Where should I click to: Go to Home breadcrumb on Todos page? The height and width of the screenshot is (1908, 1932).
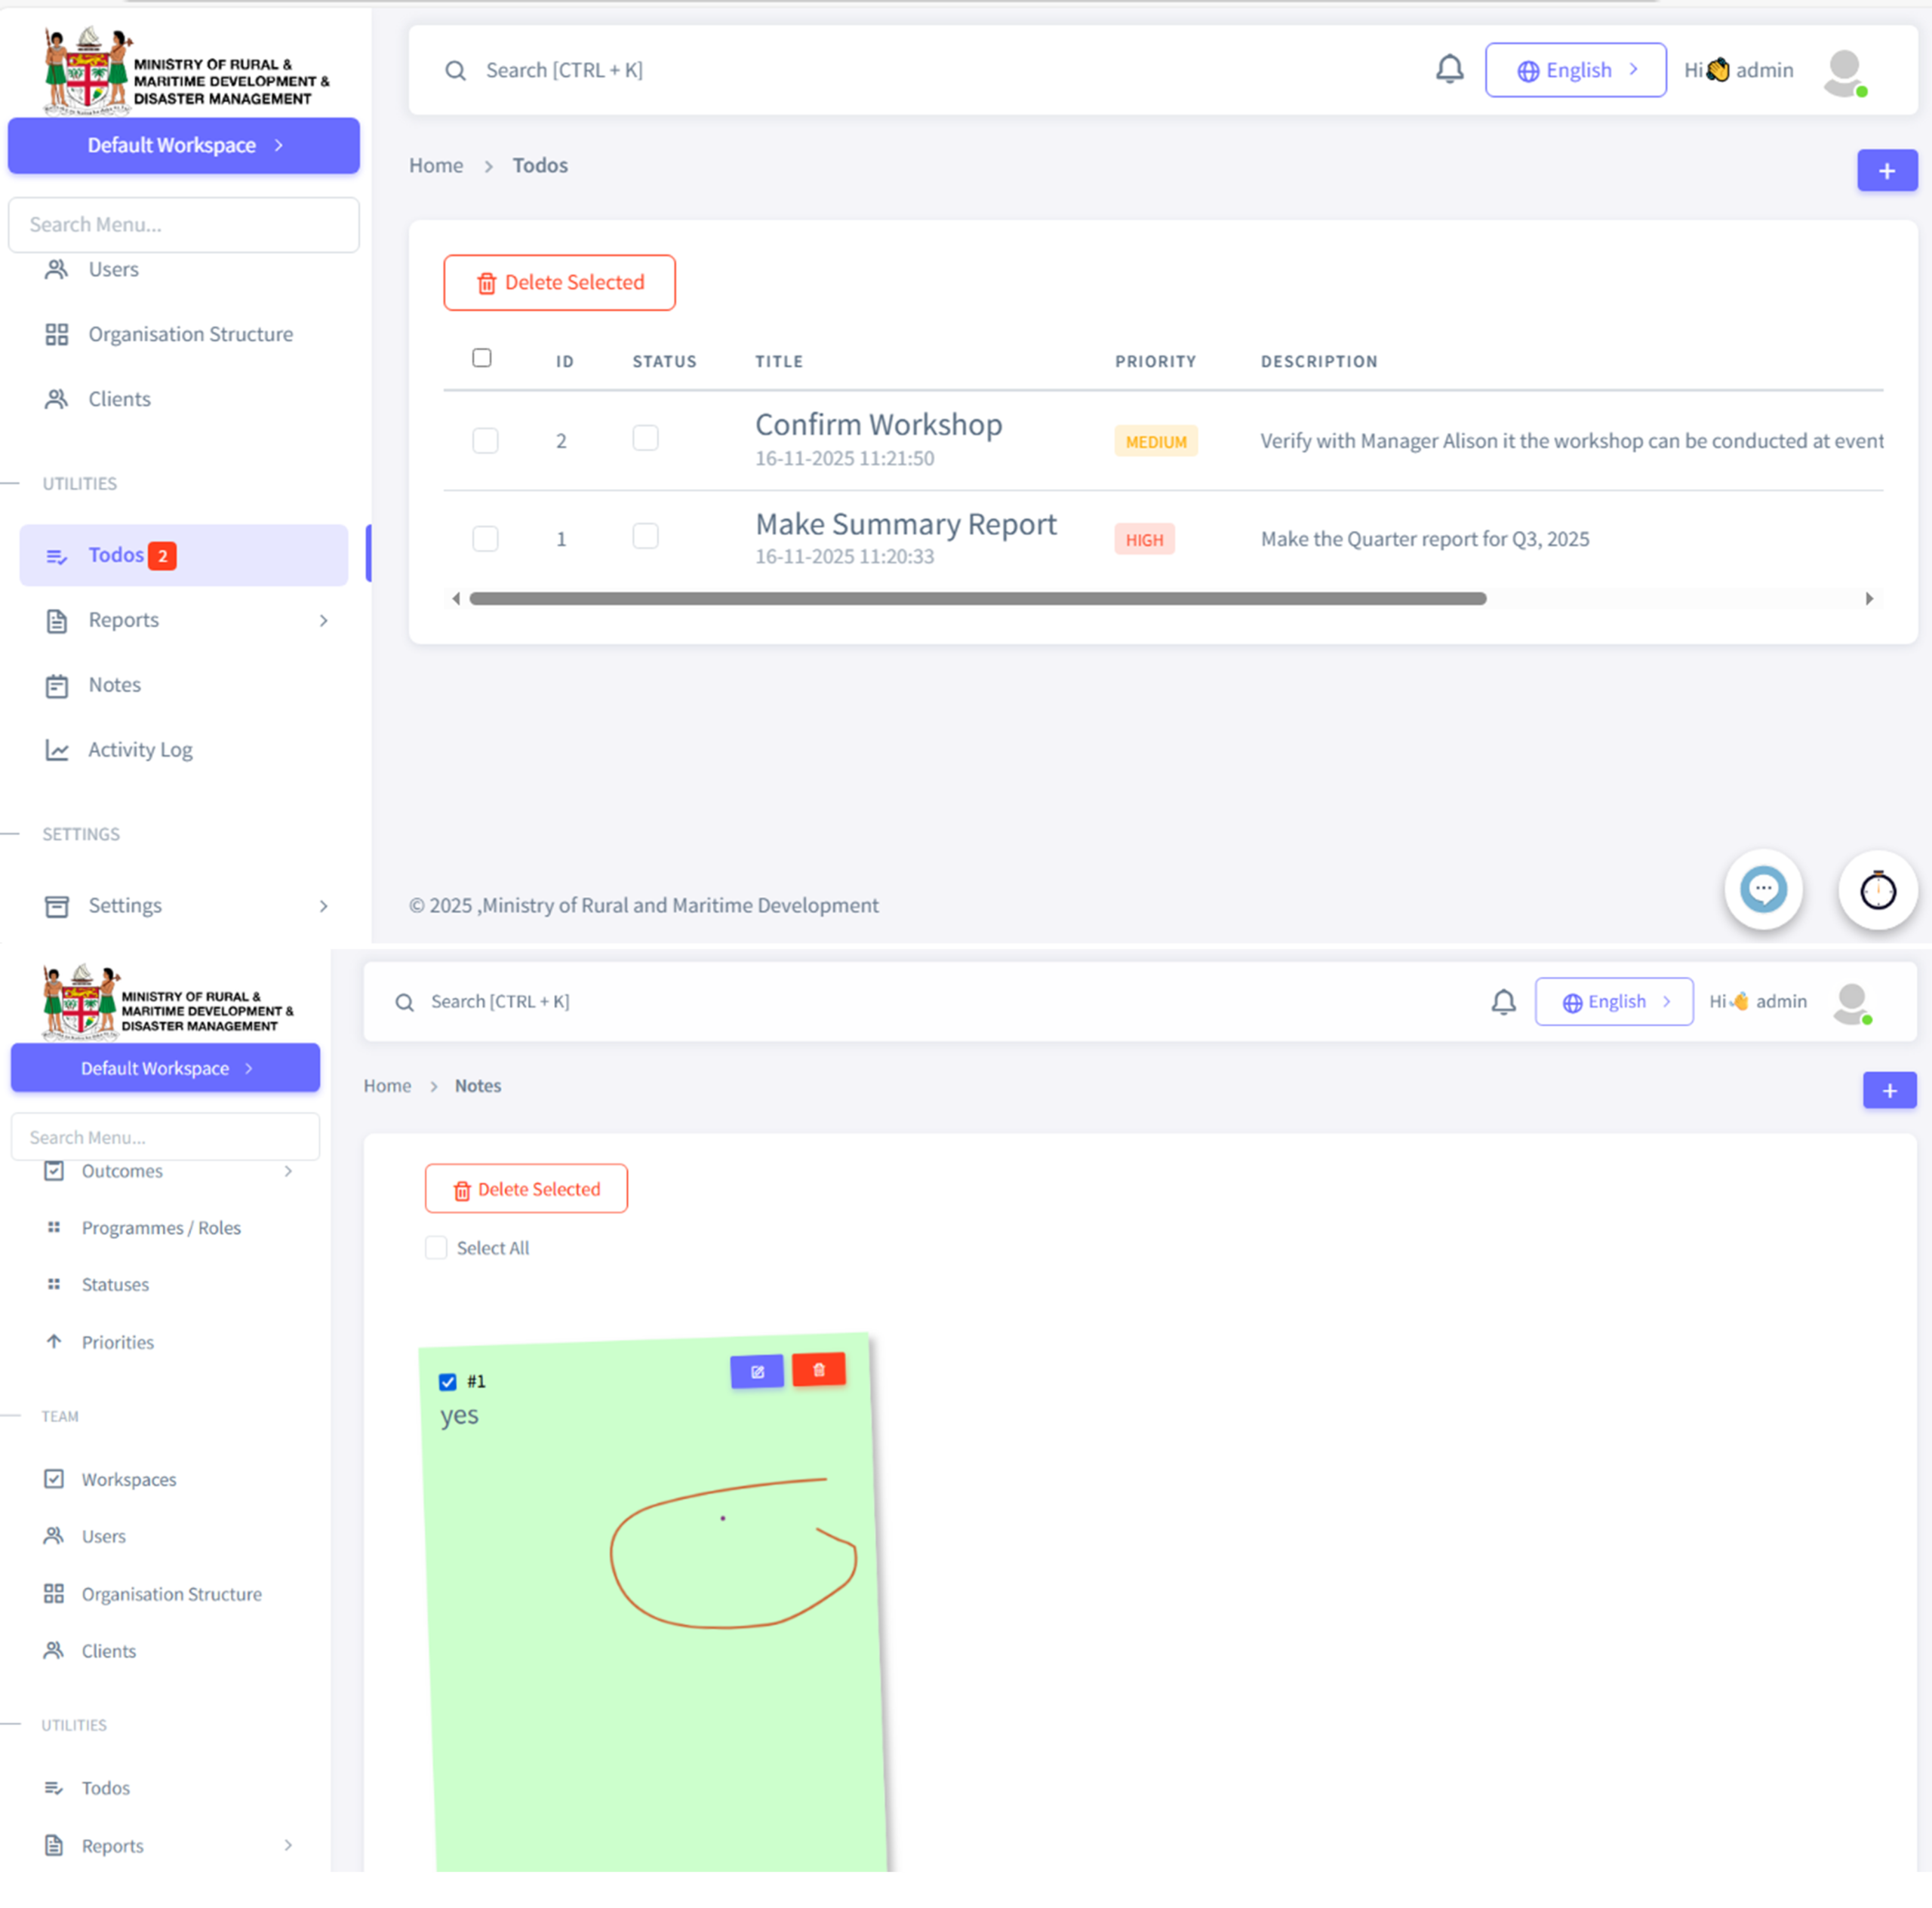[436, 166]
